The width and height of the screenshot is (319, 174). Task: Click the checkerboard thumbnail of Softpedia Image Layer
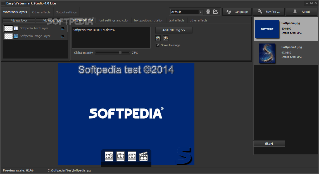9,36
